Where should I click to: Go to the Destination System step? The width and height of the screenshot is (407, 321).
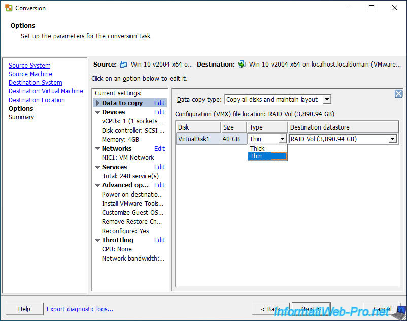[x=36, y=83]
